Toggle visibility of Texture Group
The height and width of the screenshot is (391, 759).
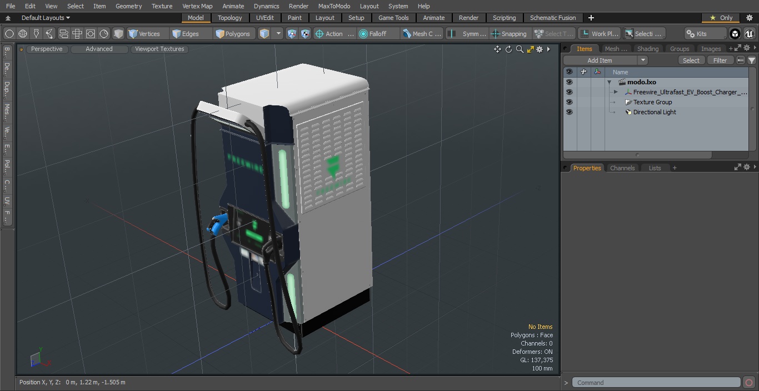[568, 102]
